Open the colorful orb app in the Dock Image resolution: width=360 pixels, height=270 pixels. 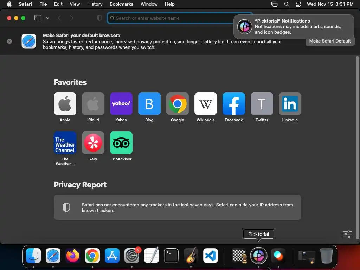[x=278, y=256]
